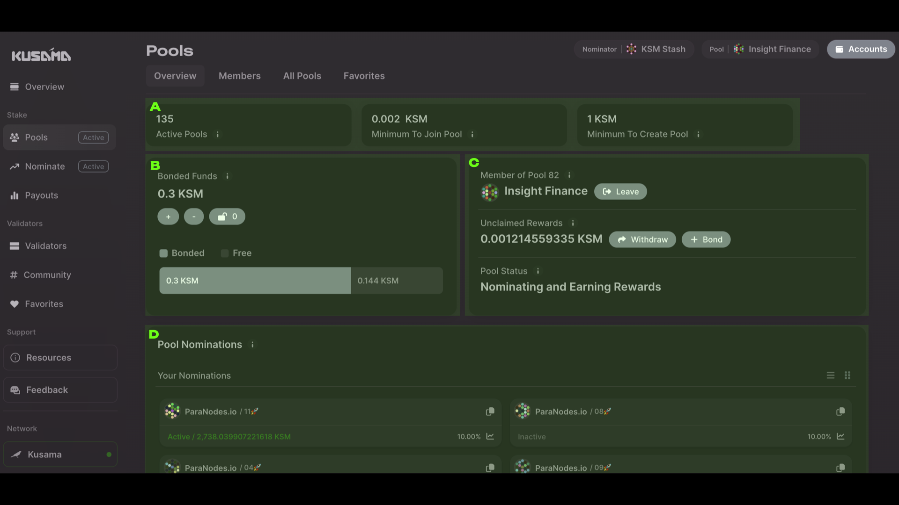The image size is (899, 505).
Task: Toggle the Free legend checkbox
Action: (224, 253)
